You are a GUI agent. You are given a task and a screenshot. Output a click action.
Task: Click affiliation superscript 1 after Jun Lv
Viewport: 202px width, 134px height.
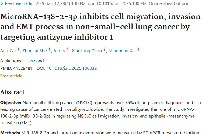pyautogui.click(x=68, y=49)
